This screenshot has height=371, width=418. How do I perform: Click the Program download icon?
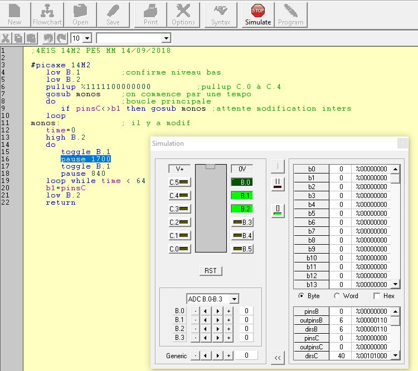(x=290, y=15)
